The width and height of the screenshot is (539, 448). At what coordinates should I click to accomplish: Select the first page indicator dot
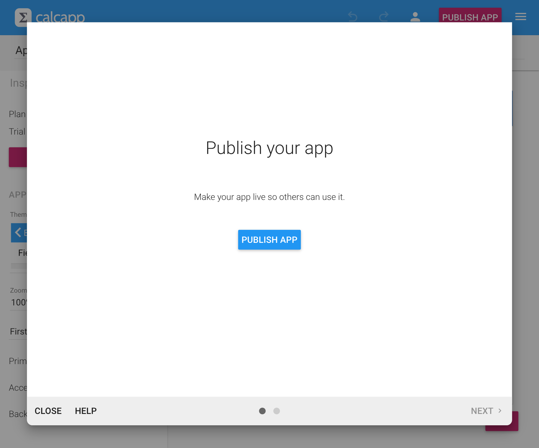pos(262,411)
